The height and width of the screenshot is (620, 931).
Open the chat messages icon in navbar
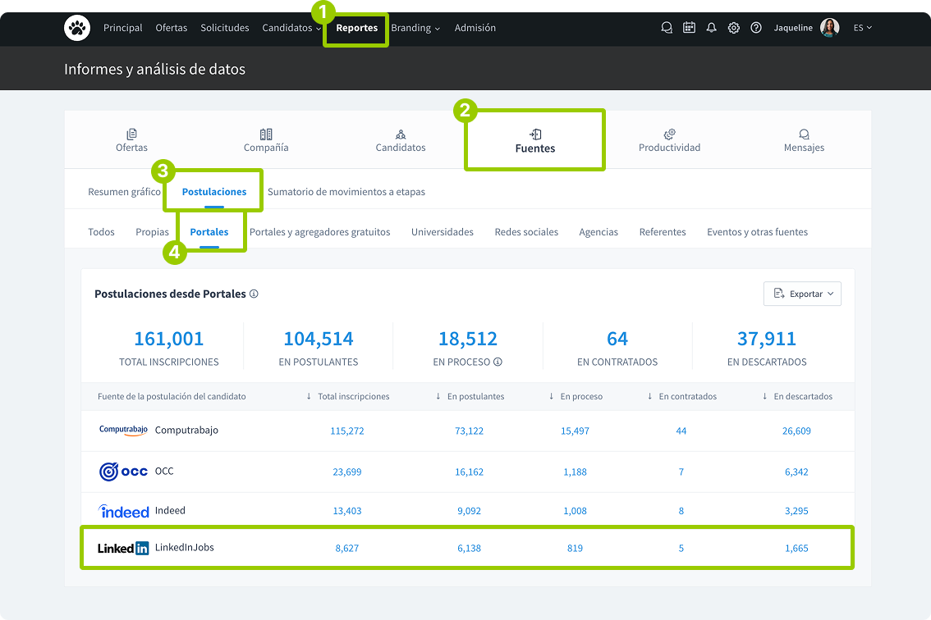(x=666, y=27)
